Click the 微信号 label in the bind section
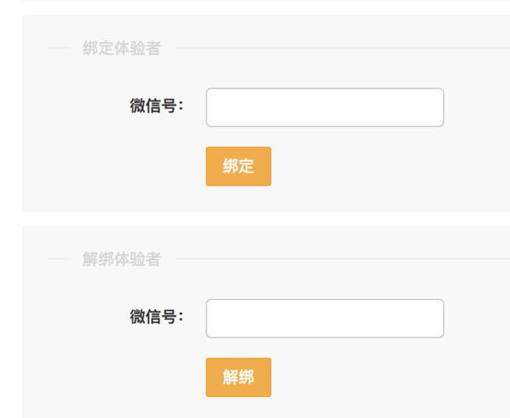This screenshot has height=418, width=510. (x=157, y=106)
